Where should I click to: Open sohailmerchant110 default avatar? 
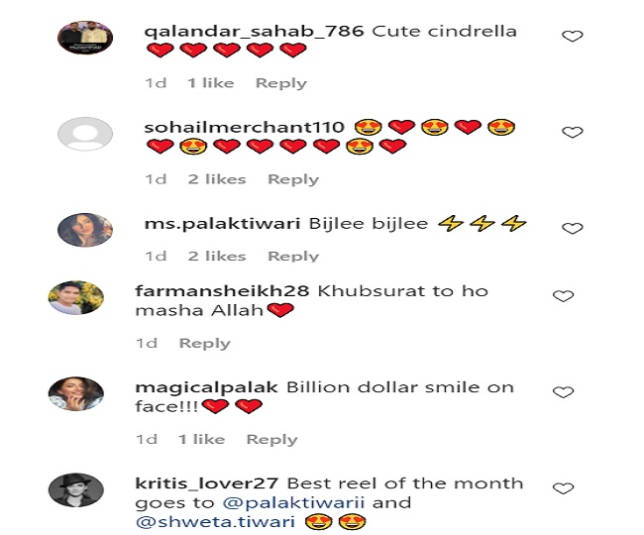click(85, 134)
